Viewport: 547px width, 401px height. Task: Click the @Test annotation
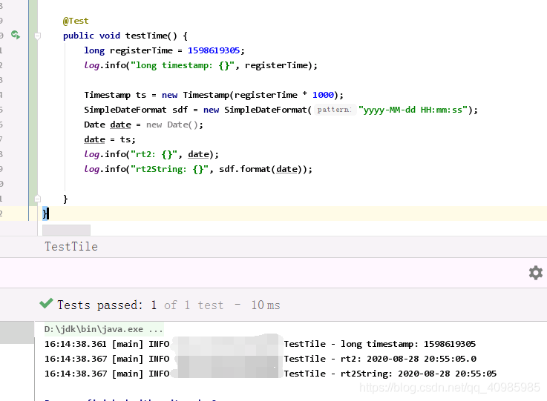[76, 21]
